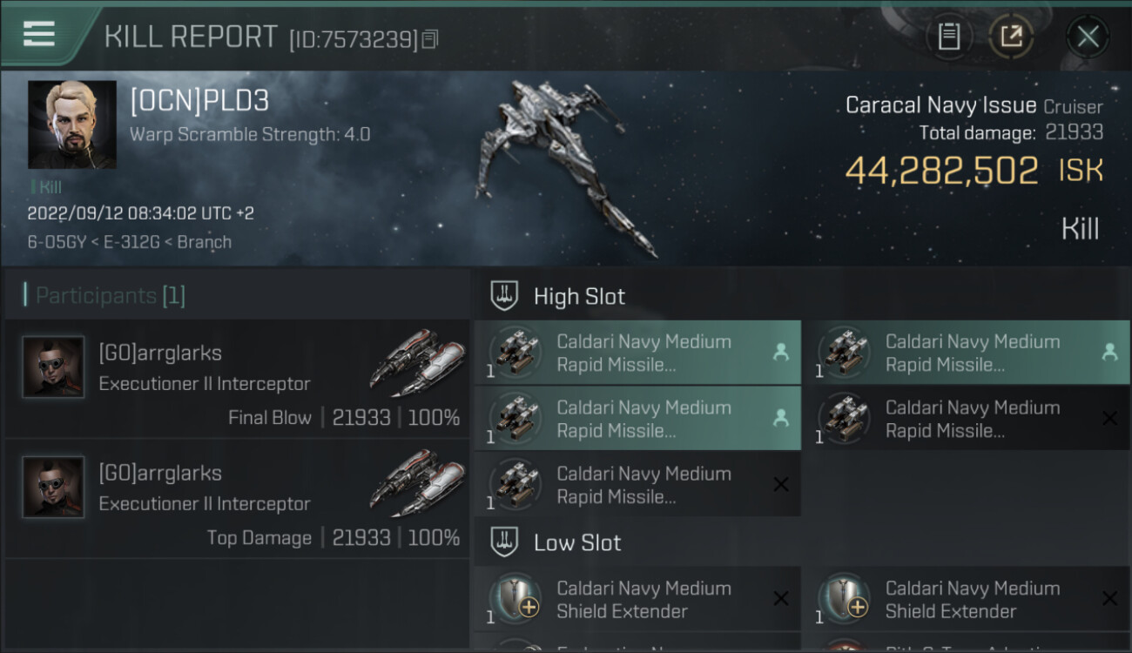The width and height of the screenshot is (1132, 653).
Task: Close the kill report window
Action: pos(1088,37)
